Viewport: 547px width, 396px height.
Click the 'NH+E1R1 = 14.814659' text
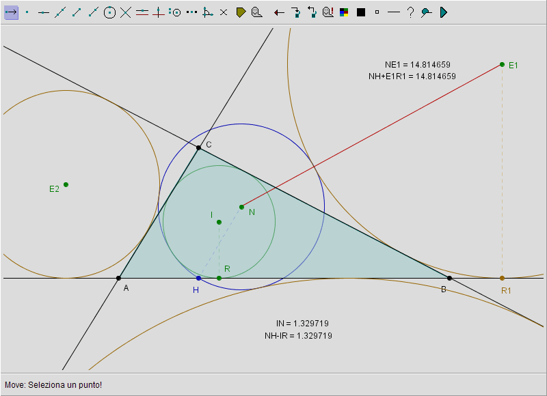[x=412, y=76]
